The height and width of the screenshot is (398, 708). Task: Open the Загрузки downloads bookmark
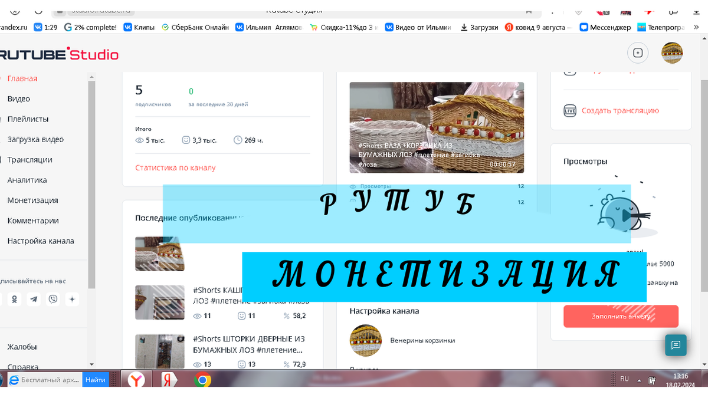tap(479, 27)
